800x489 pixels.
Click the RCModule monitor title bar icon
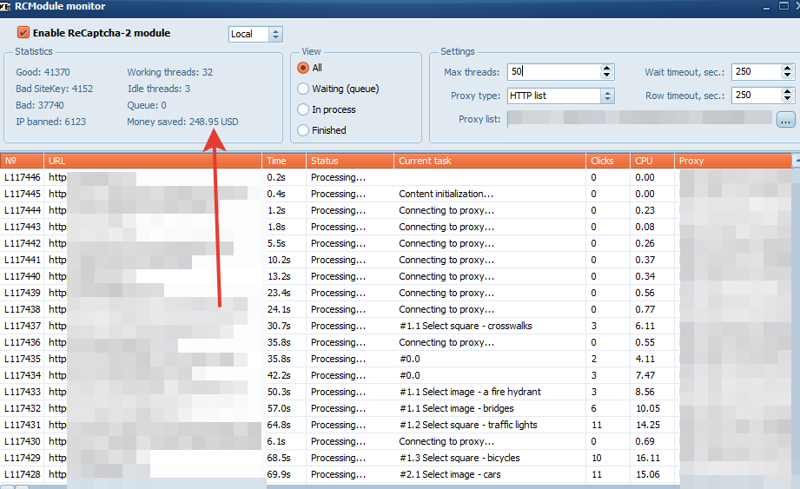pos(5,6)
